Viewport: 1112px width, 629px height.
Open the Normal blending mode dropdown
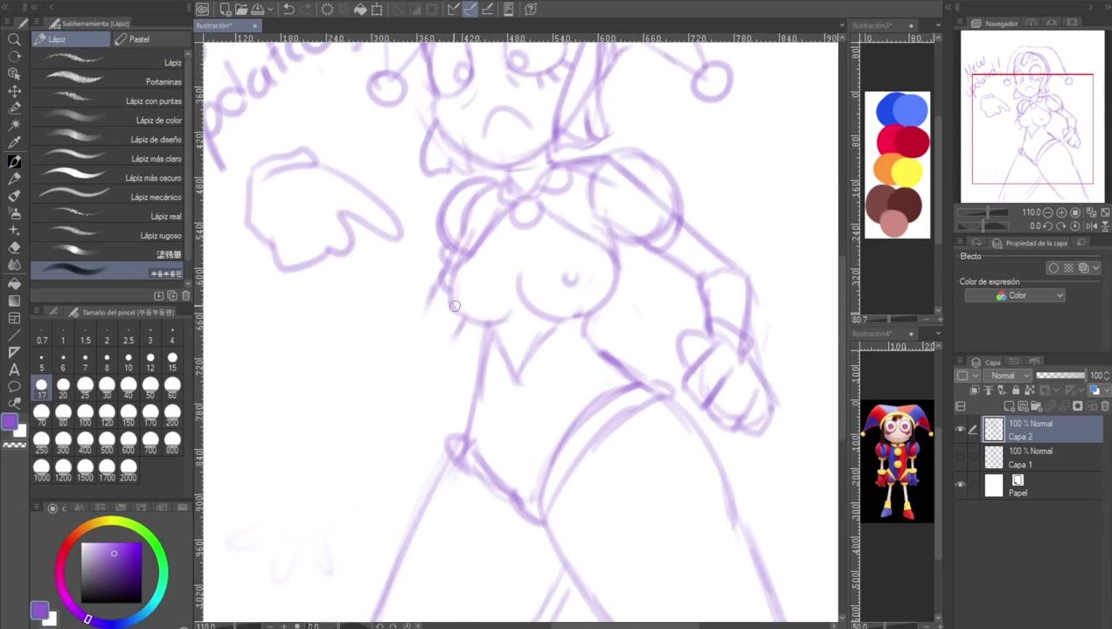pyautogui.click(x=1010, y=376)
